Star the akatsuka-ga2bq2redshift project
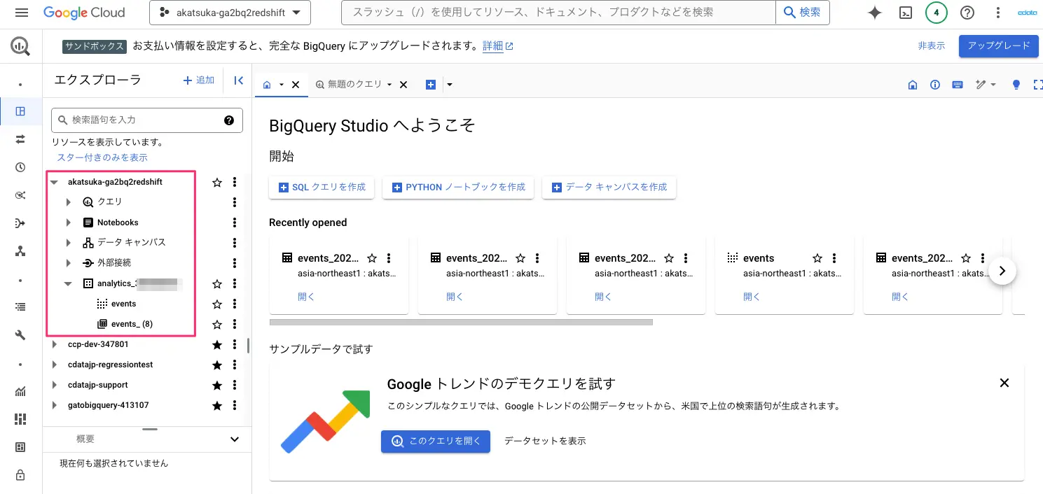 tap(217, 182)
